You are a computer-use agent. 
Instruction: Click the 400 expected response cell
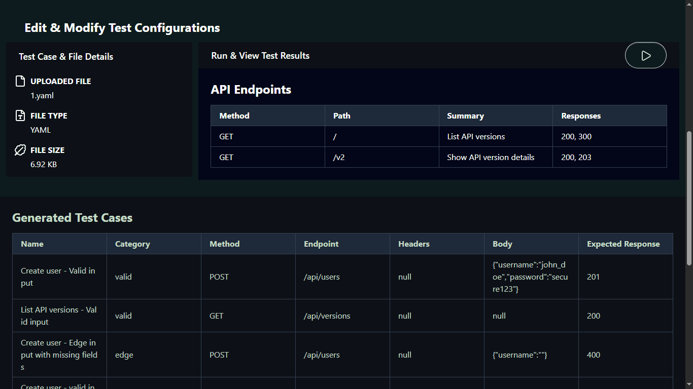626,355
